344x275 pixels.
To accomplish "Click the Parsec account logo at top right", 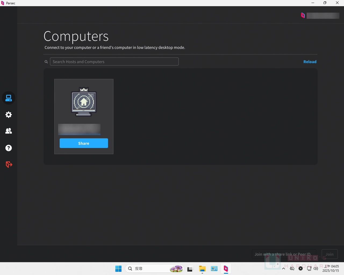I will [x=303, y=16].
